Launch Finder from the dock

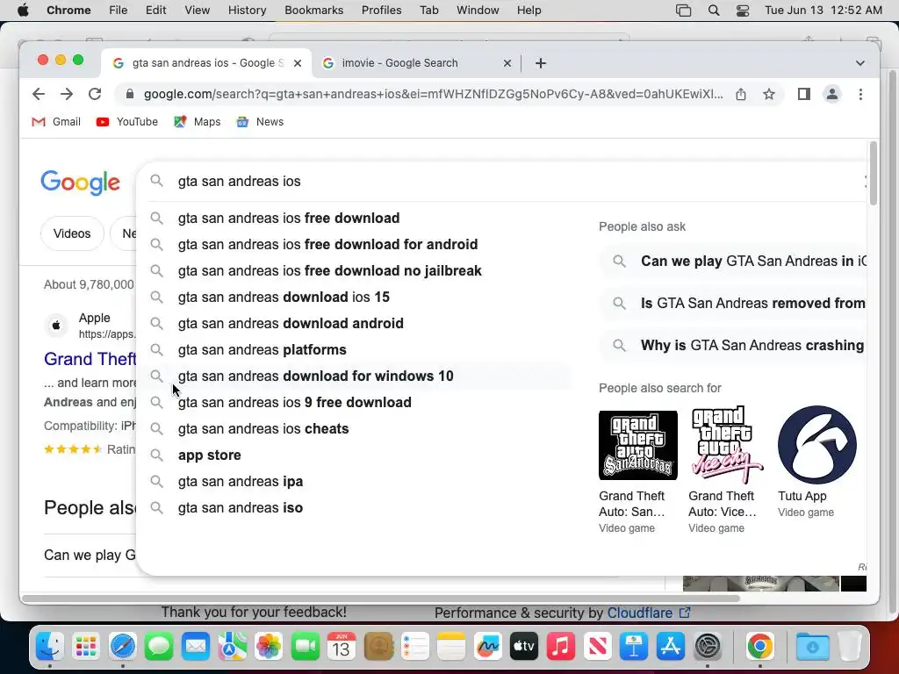[50, 647]
